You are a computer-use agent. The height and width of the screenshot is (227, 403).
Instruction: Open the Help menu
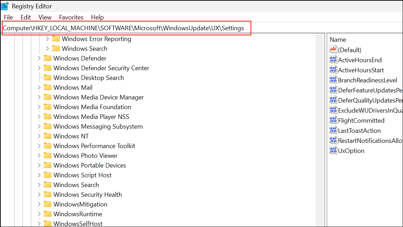(x=97, y=17)
